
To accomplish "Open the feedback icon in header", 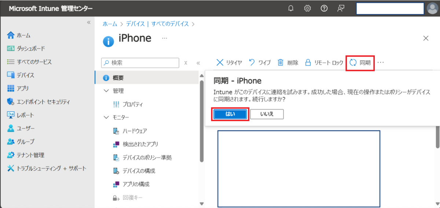I will coord(341,8).
